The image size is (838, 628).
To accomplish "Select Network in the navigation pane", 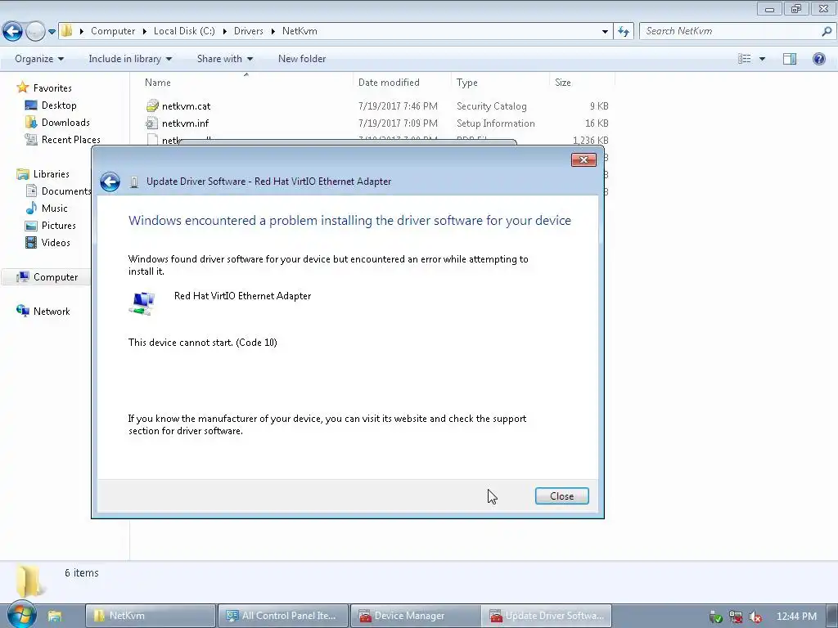I will (x=52, y=312).
